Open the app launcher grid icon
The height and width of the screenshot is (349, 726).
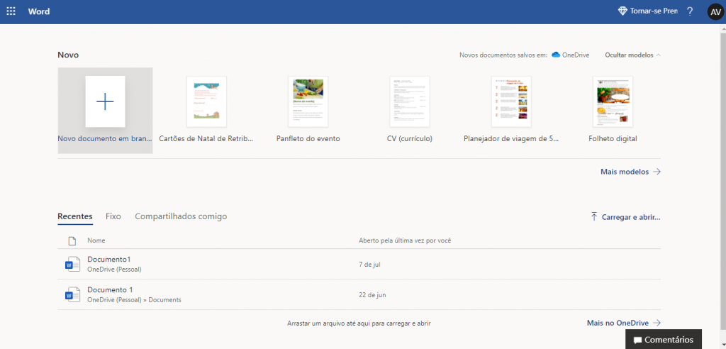pos(11,11)
